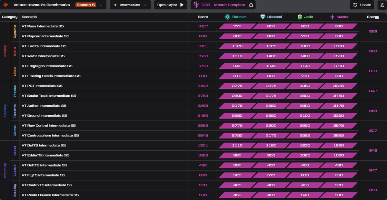Select VT Snake Track Intermediate S5
Screen dimensions: 387x200
click(49, 96)
